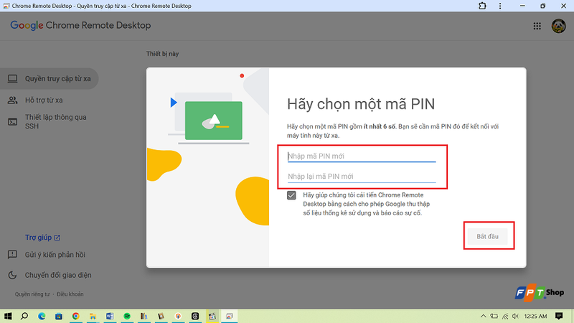Click the feedback bubble icon in sidebar
The height and width of the screenshot is (323, 574).
pyautogui.click(x=12, y=255)
